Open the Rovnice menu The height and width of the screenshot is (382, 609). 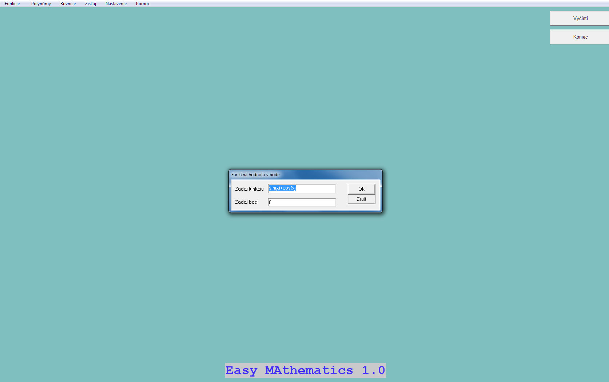click(68, 4)
